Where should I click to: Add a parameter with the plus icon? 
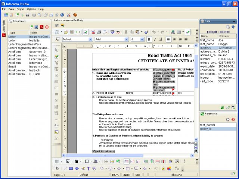coord(228,119)
